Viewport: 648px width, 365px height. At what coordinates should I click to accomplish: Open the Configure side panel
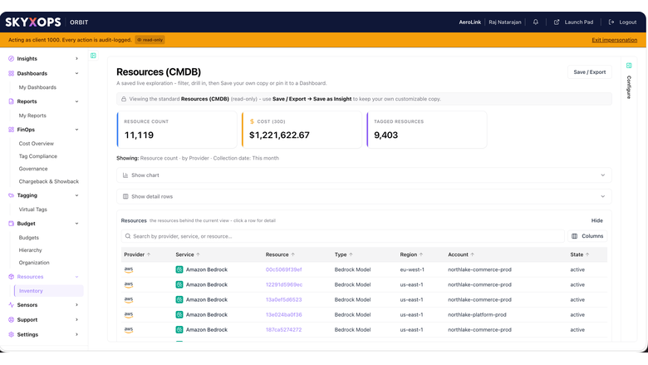629,82
